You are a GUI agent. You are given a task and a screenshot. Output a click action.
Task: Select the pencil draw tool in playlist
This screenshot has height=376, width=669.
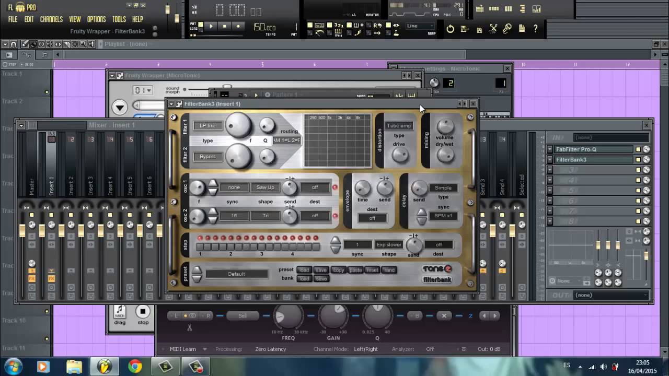[x=25, y=44]
